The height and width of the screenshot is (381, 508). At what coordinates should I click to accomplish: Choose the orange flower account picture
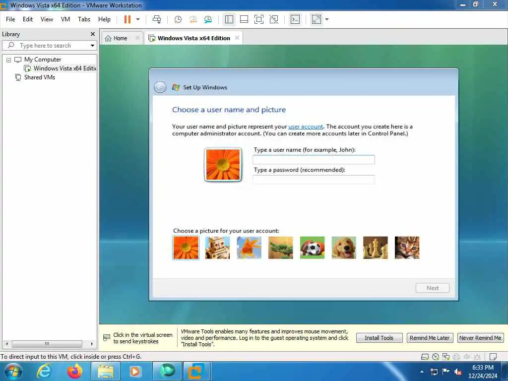(186, 248)
